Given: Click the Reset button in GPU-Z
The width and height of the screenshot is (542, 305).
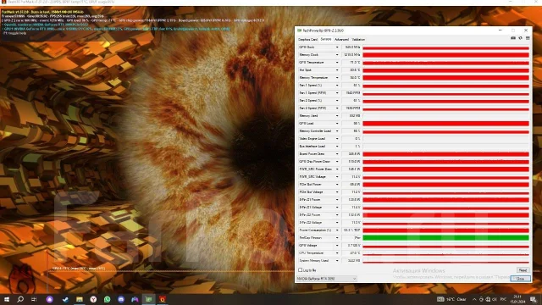Looking at the screenshot, I should click(523, 270).
